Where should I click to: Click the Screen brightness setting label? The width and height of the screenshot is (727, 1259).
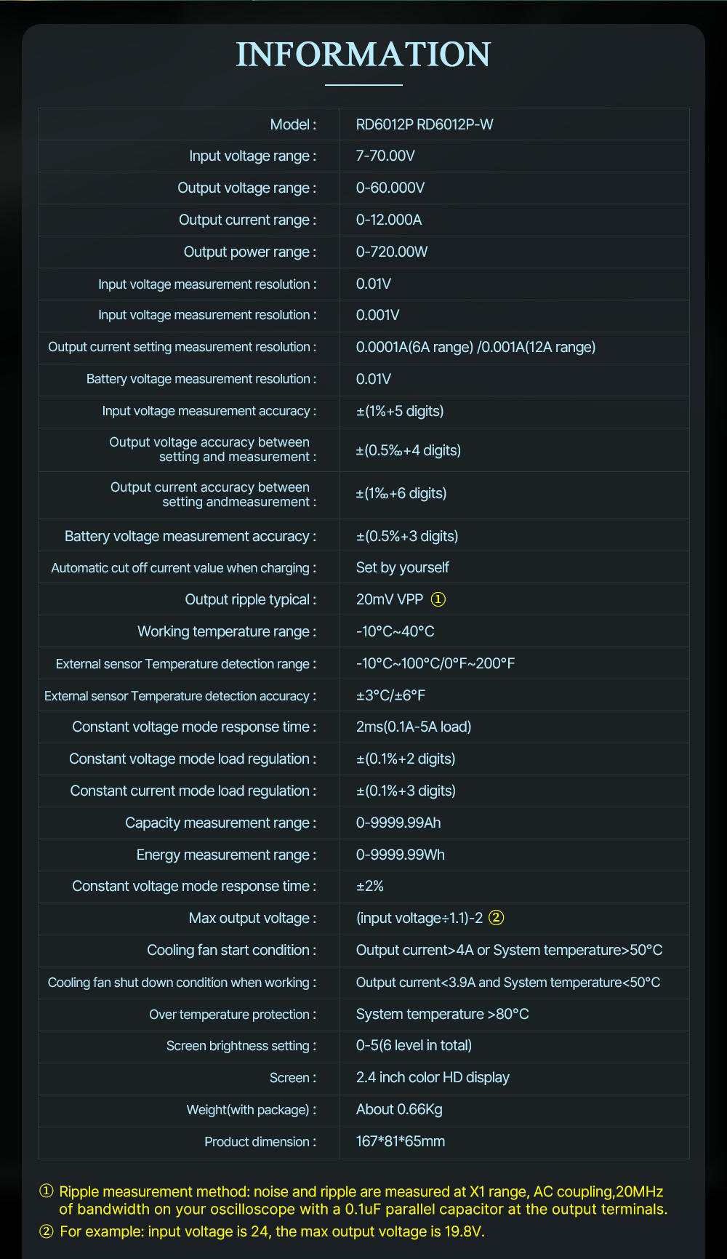tap(241, 1046)
